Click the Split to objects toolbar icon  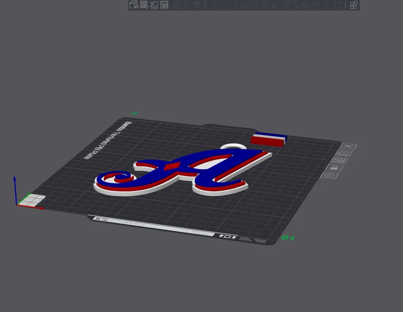tap(177, 4)
